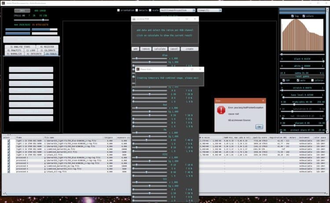This screenshot has width=330, height=203.
Task: Adjust the Blue channel x multiplier slider
Action: [150, 58]
